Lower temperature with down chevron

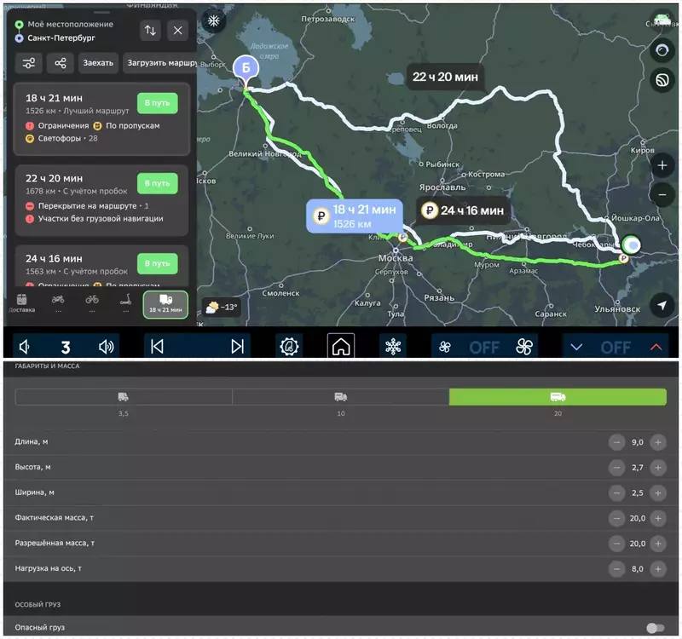[576, 348]
